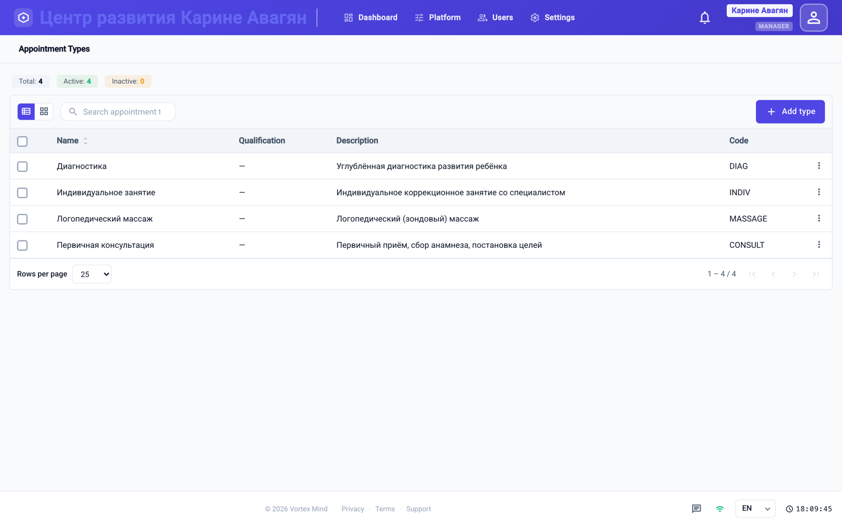This screenshot has width=842, height=526.
Task: Go to the next page of results
Action: [x=795, y=274]
